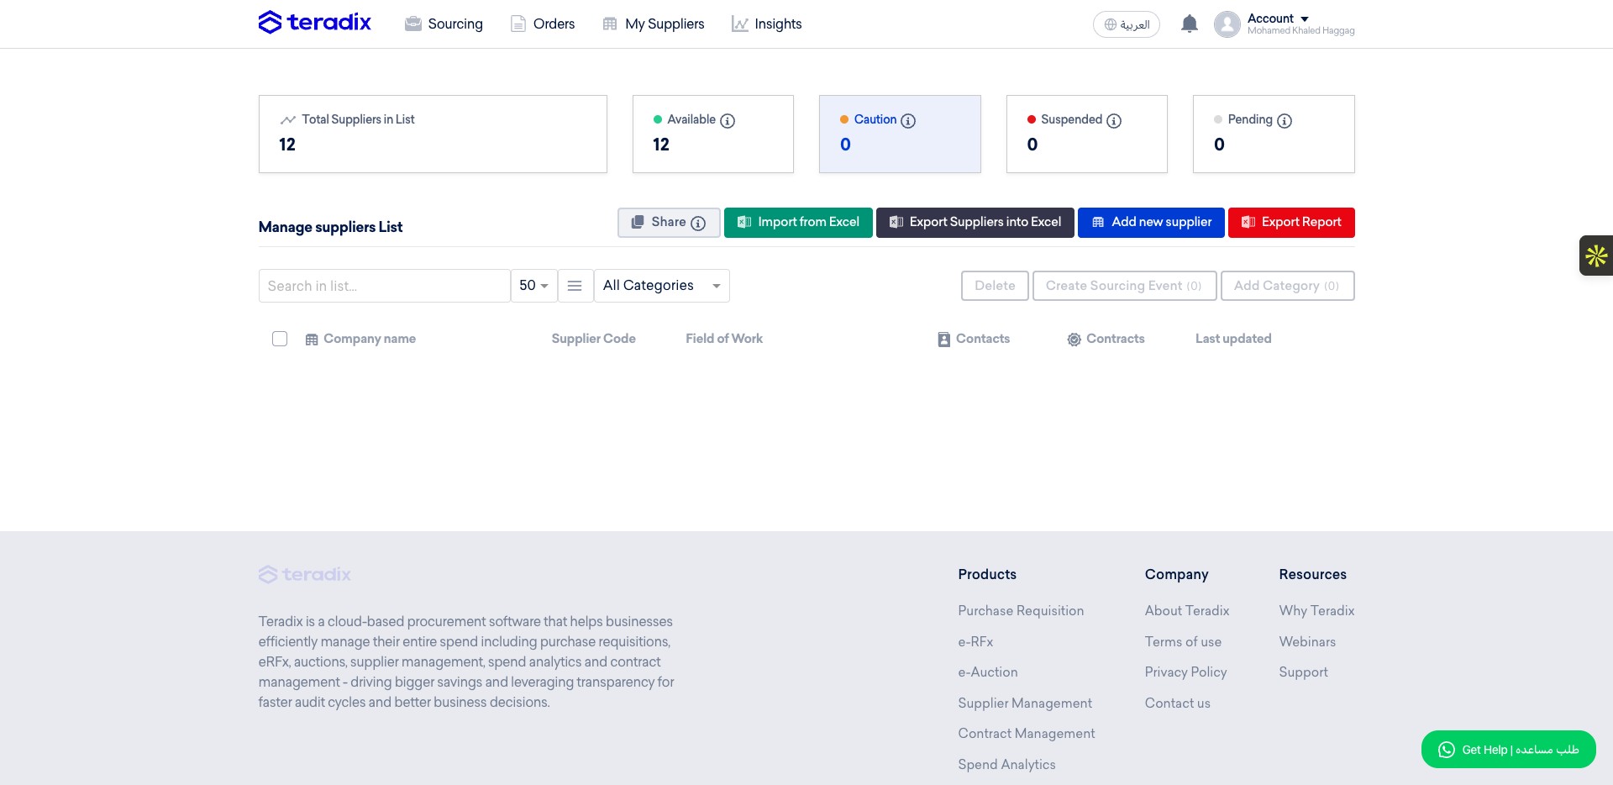Click Import from Excel

[798, 223]
